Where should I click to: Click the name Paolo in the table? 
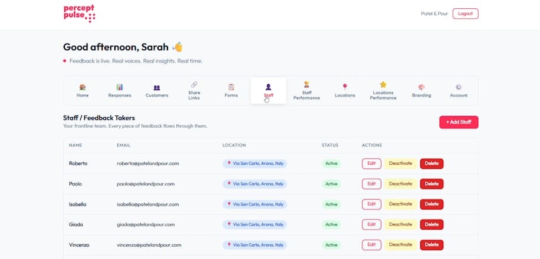click(75, 184)
